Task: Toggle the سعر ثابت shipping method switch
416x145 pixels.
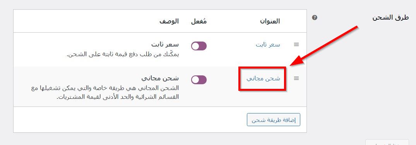Action: [x=199, y=46]
